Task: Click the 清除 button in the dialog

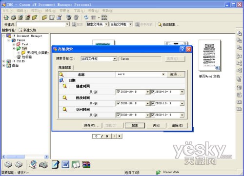Action: click(x=178, y=125)
